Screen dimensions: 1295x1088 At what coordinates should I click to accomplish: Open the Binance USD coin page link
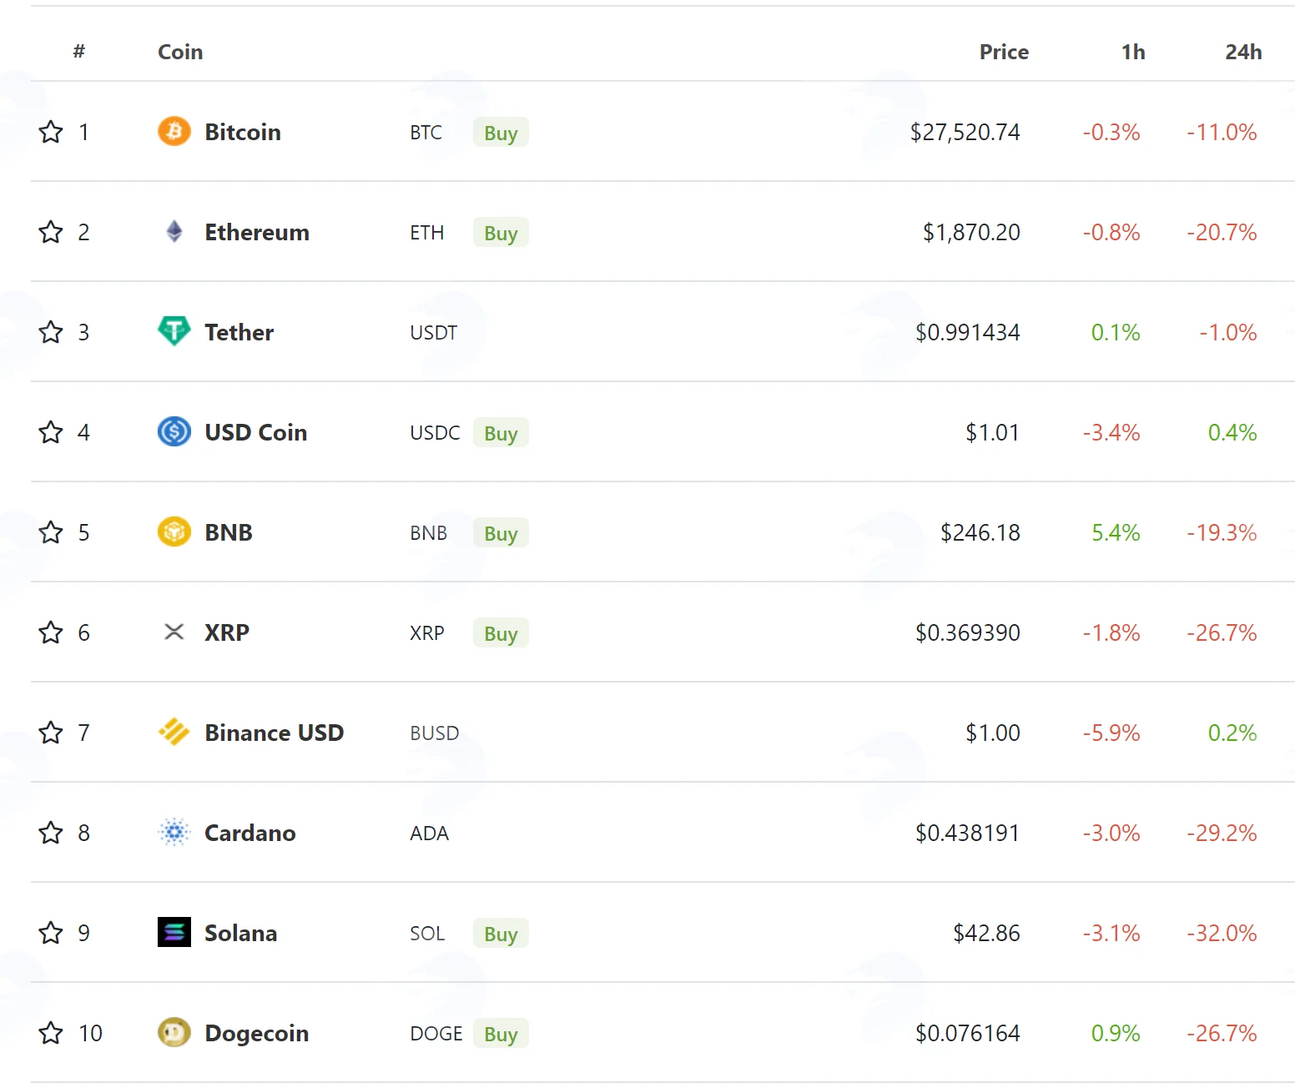[x=275, y=733]
